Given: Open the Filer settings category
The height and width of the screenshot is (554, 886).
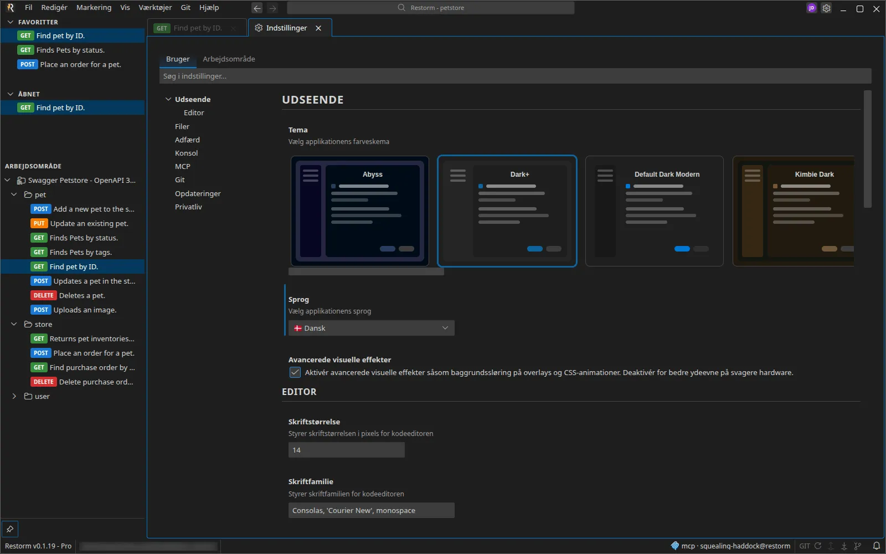Looking at the screenshot, I should pyautogui.click(x=182, y=126).
